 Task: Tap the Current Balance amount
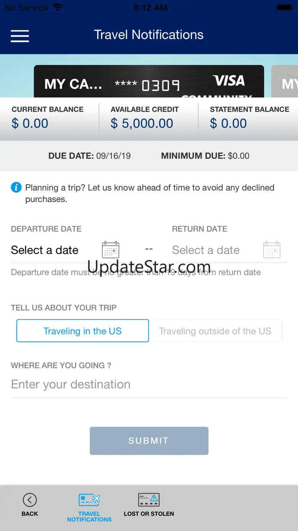click(30, 123)
